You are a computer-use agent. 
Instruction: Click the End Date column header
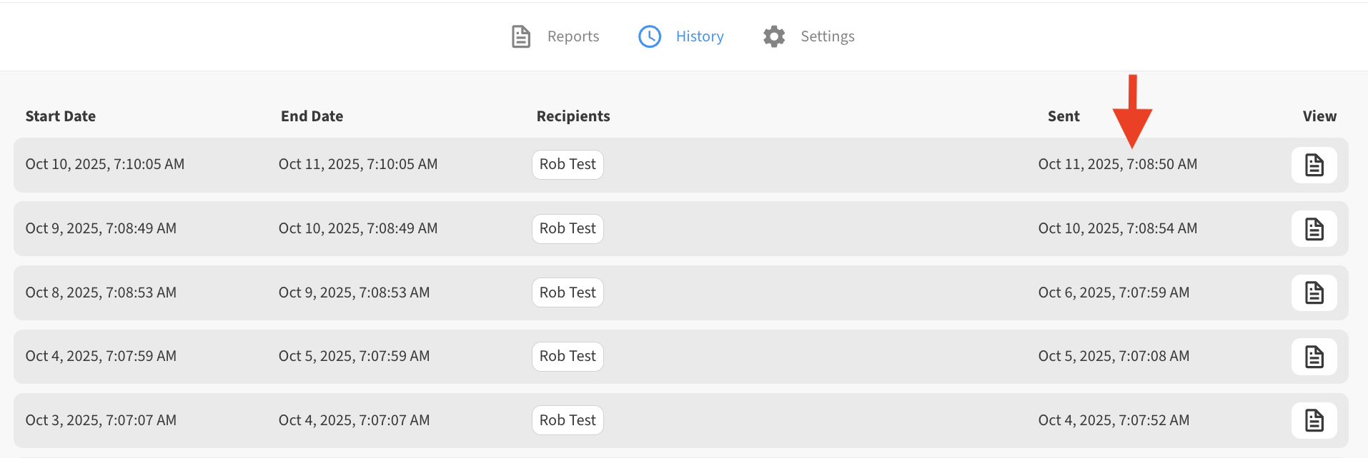(x=312, y=116)
